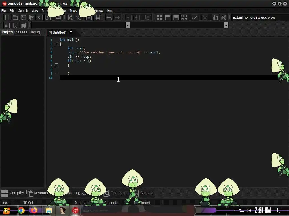Click the 'cin >> resp;' code line

[79, 57]
